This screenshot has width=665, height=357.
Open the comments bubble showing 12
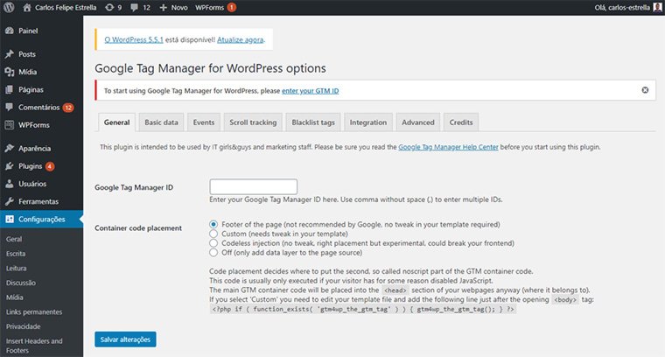click(140, 7)
